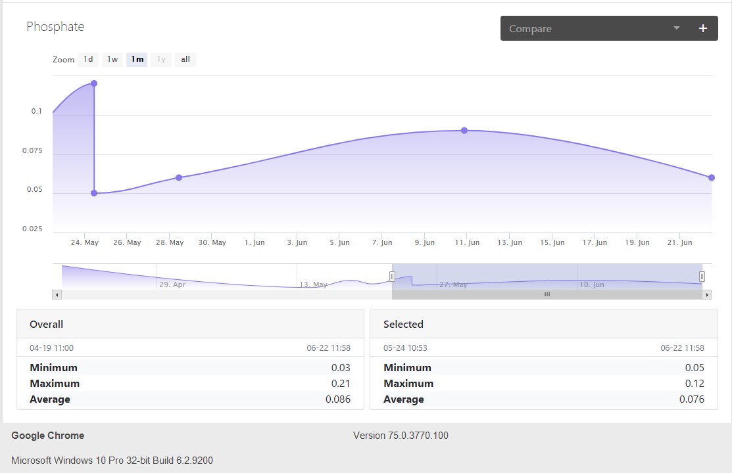732x473 pixels.
Task: Expand the Compare selection box
Action: click(609, 28)
